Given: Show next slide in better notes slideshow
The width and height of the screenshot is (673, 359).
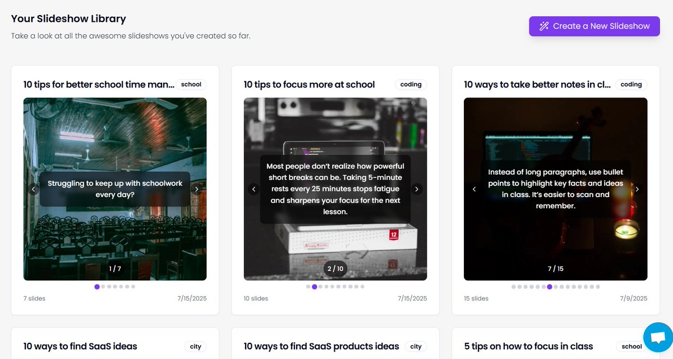Looking at the screenshot, I should pyautogui.click(x=637, y=189).
